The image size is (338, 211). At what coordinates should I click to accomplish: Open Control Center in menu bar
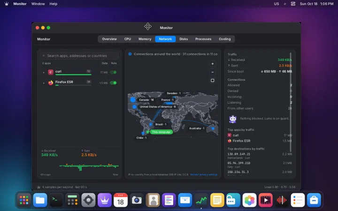293,4
